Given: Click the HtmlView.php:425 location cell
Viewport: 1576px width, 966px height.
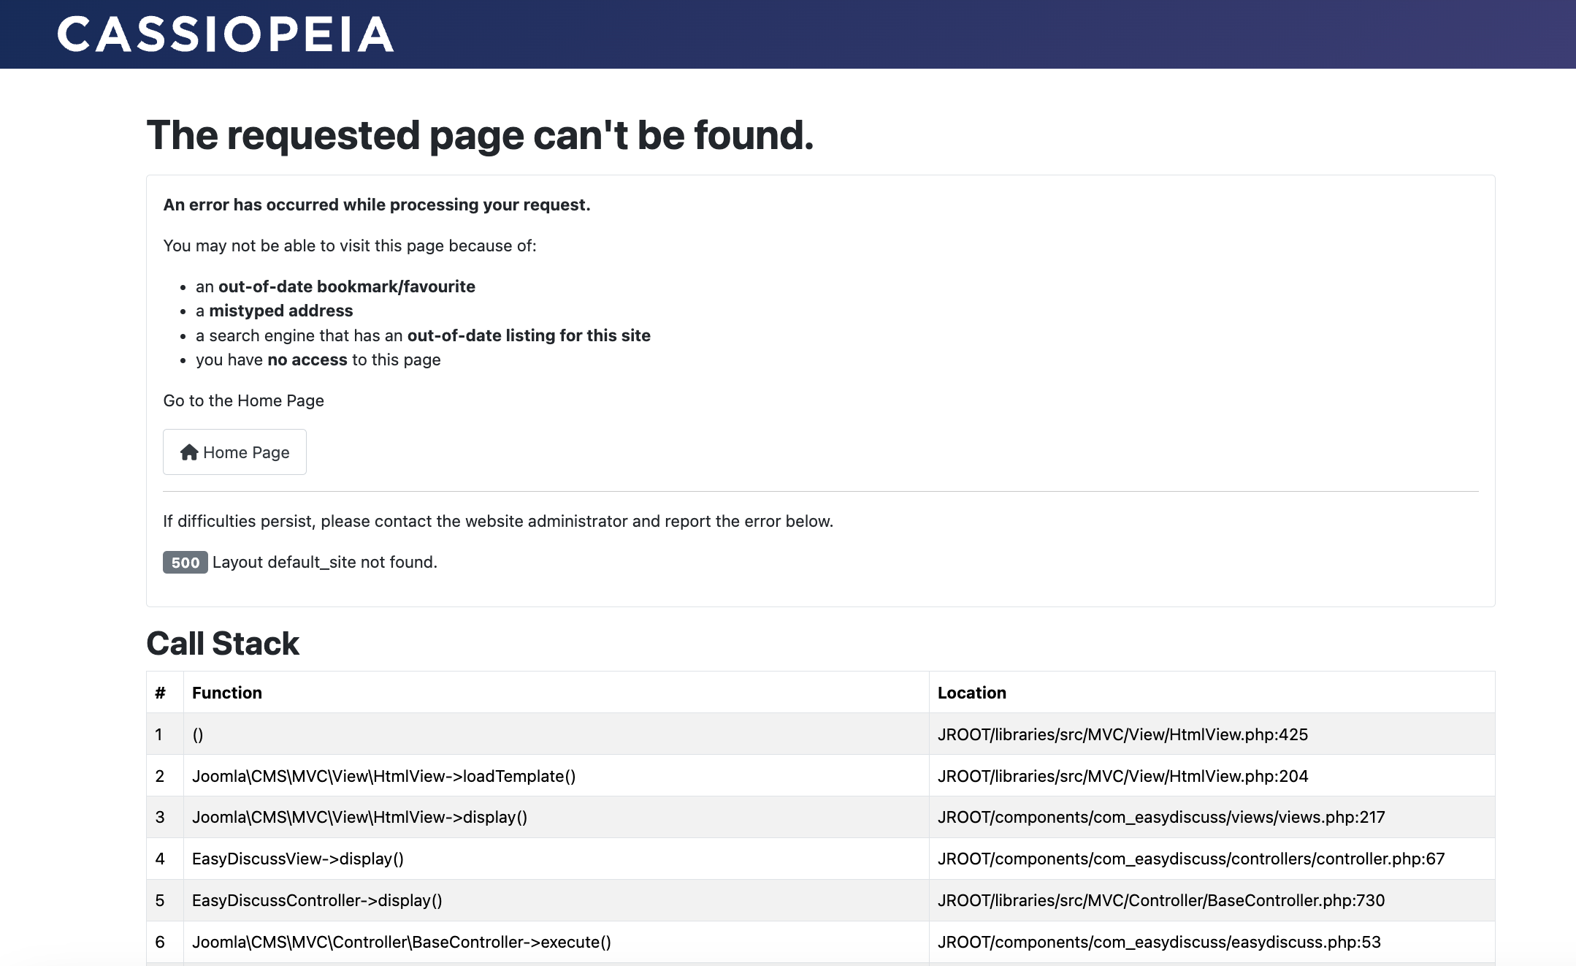Looking at the screenshot, I should click(1122, 734).
